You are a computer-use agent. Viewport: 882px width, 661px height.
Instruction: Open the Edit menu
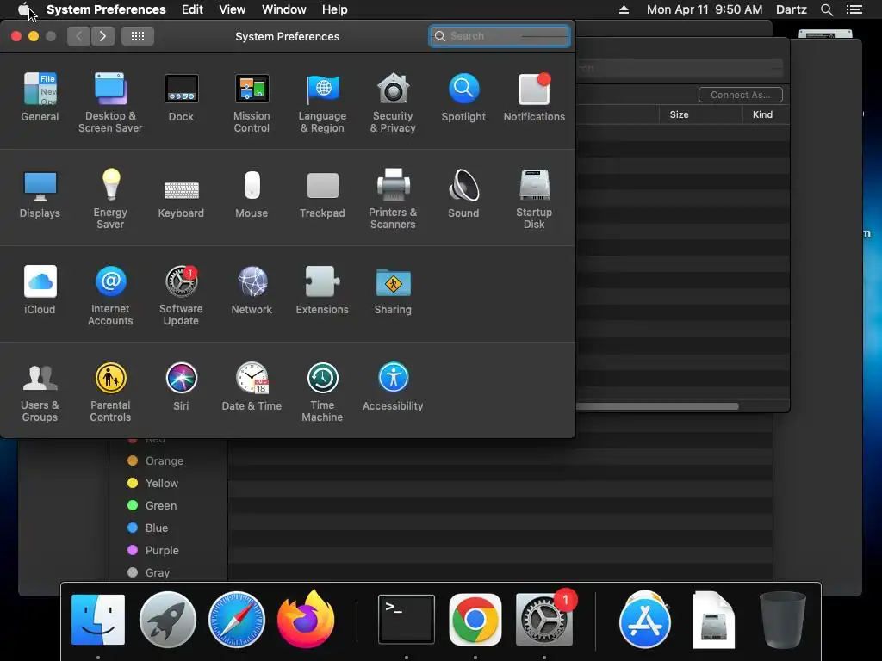(x=192, y=9)
